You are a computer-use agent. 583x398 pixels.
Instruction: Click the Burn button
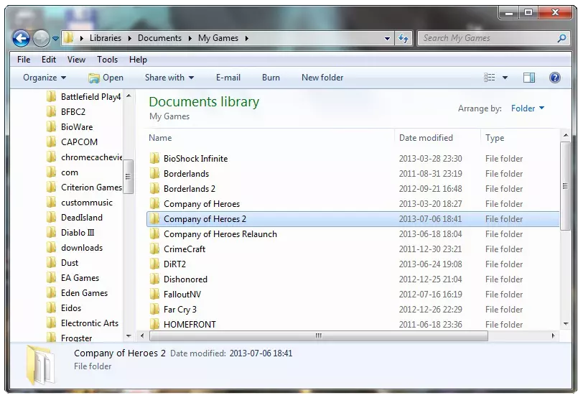tap(271, 78)
